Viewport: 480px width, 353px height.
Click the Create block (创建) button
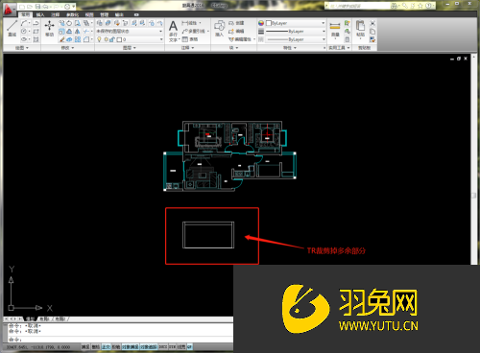pos(236,23)
